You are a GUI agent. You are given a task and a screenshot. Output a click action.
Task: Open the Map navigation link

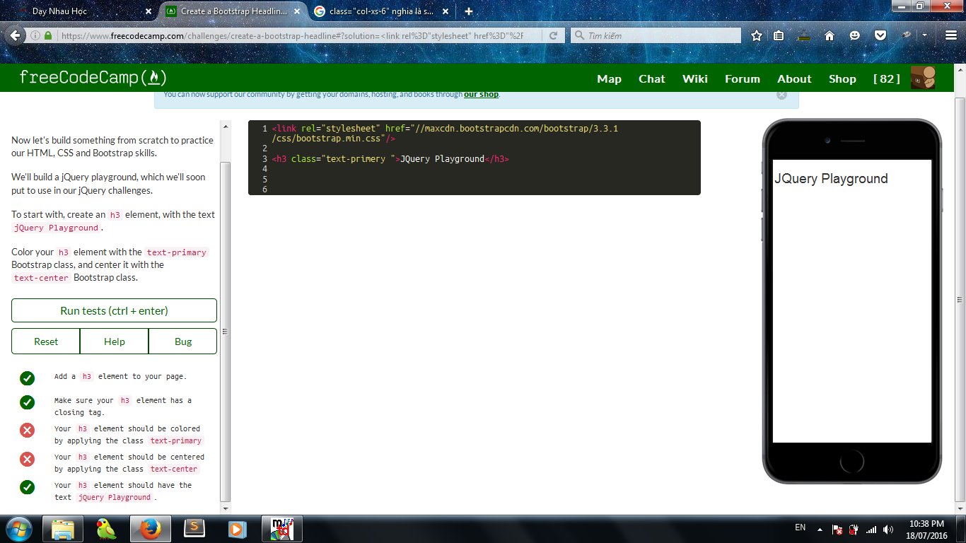[x=609, y=79]
